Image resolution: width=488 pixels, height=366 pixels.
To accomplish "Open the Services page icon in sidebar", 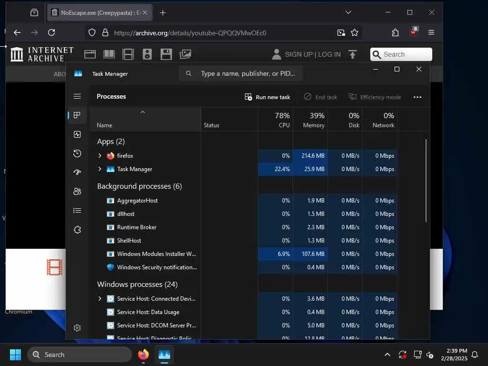I will (x=77, y=230).
